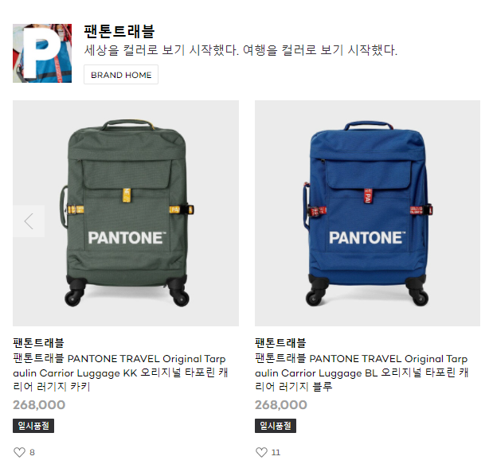Screen dimensions: 489x468
Task: Click the Pantone Travel brand logo image
Action: click(x=42, y=53)
